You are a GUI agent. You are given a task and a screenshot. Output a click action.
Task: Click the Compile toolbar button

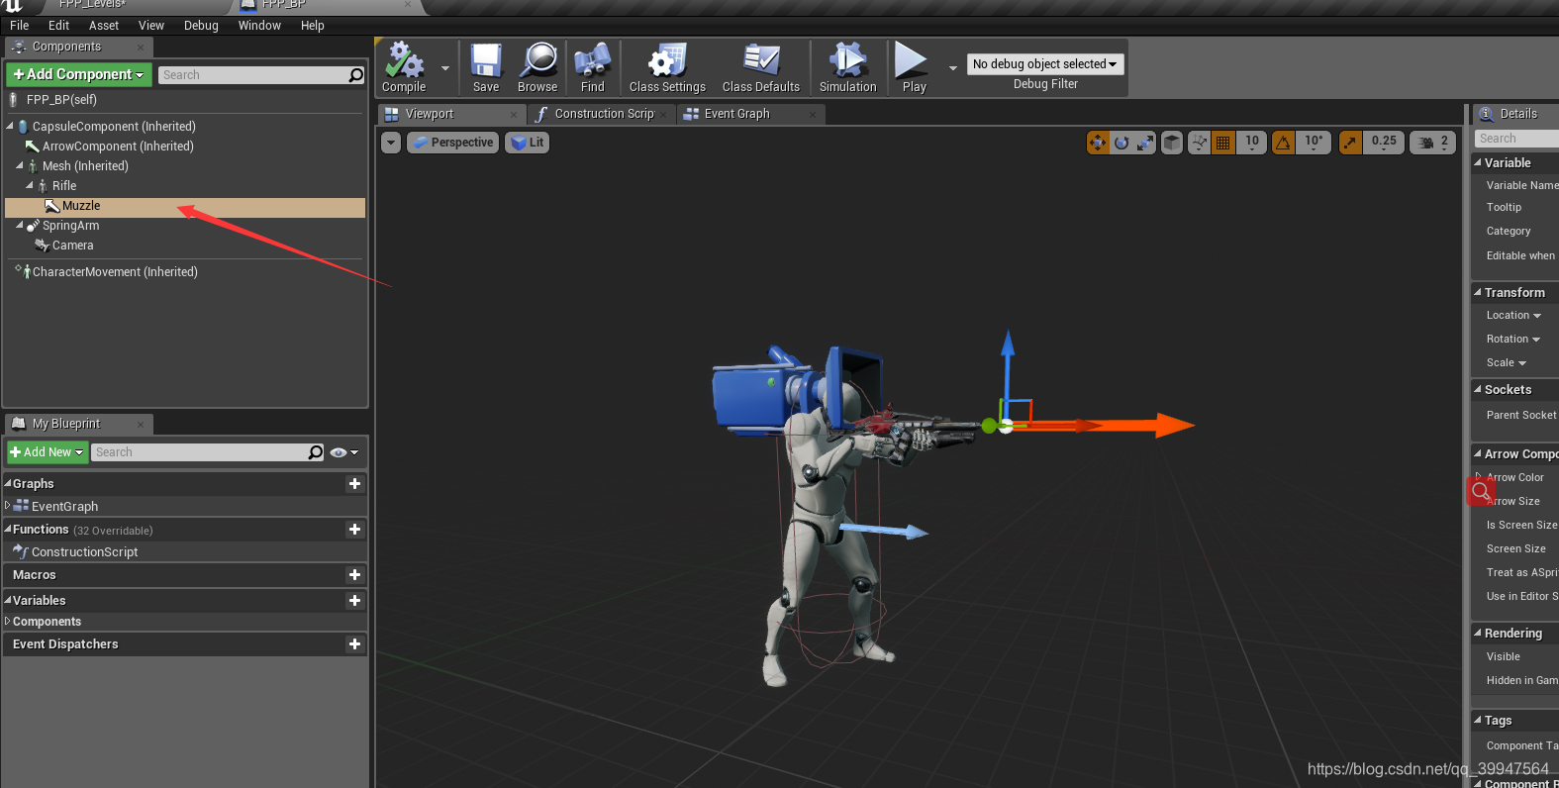(x=404, y=67)
